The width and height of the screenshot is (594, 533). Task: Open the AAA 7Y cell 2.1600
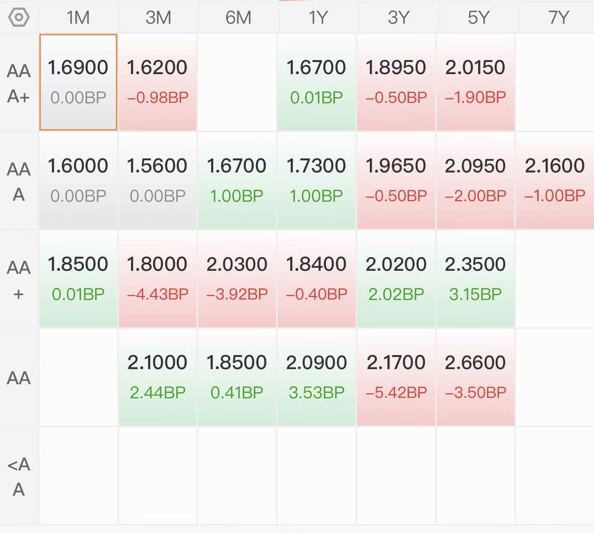coord(555,181)
